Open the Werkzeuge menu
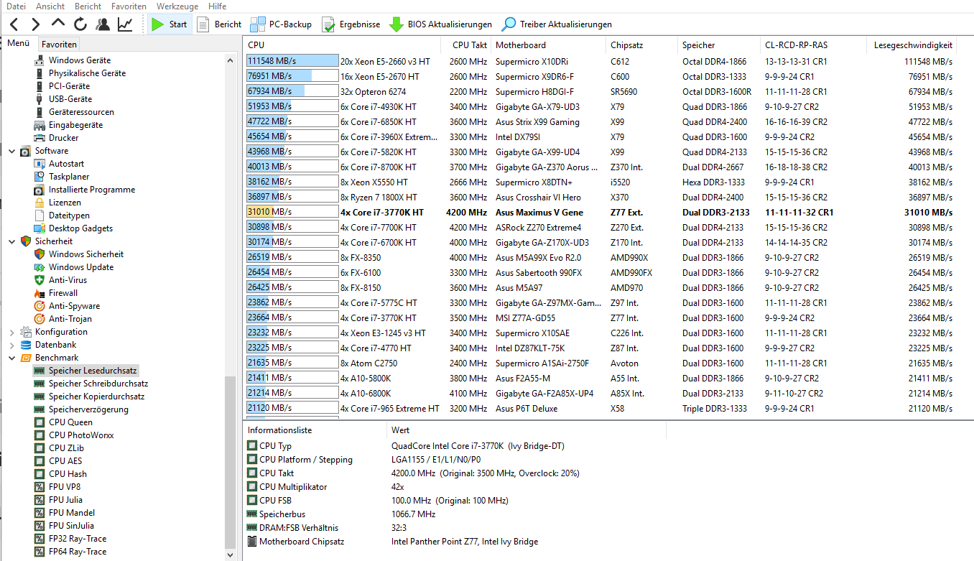 click(177, 6)
